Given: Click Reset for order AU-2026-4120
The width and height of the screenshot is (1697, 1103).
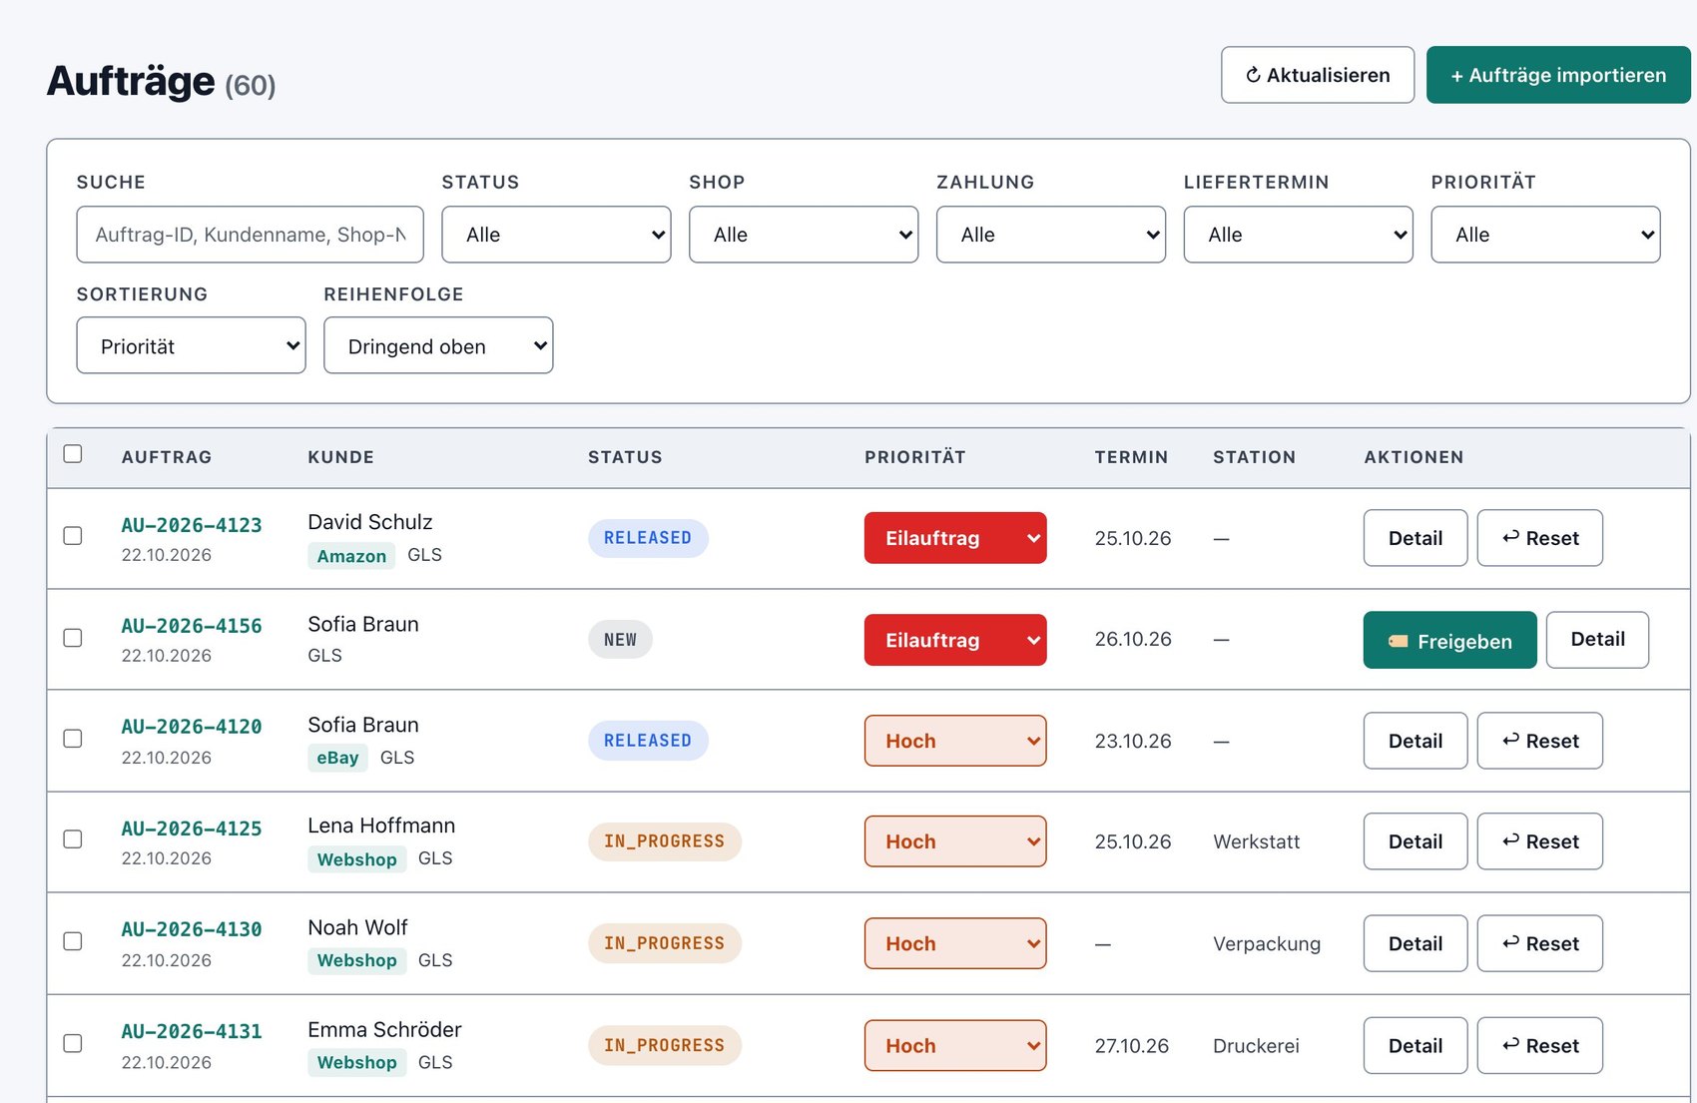Looking at the screenshot, I should coord(1540,741).
